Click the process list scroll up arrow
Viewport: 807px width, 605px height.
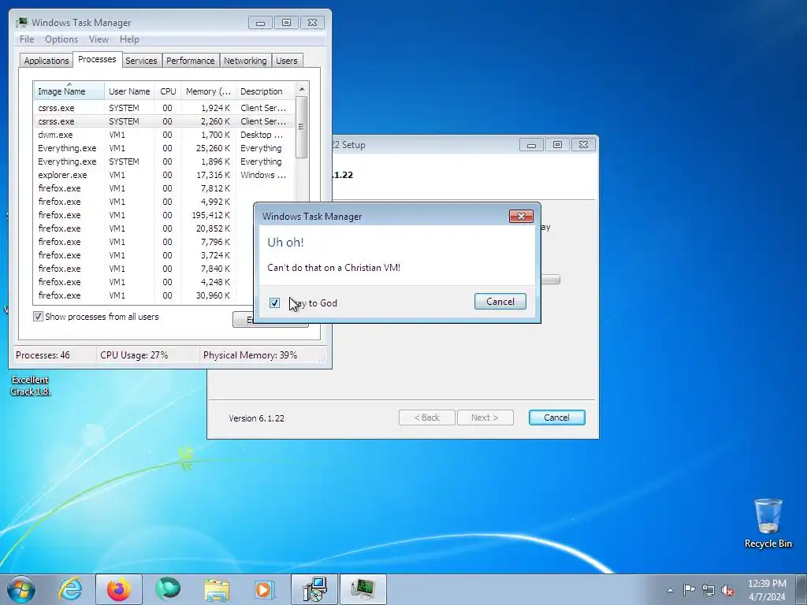tap(302, 89)
